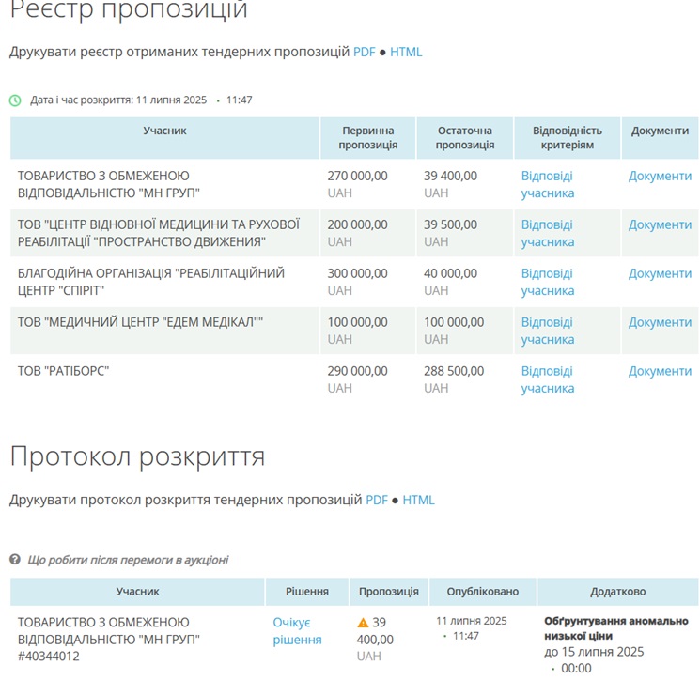
Task: Open PDF of the disclosure protocol
Action: [x=377, y=501]
